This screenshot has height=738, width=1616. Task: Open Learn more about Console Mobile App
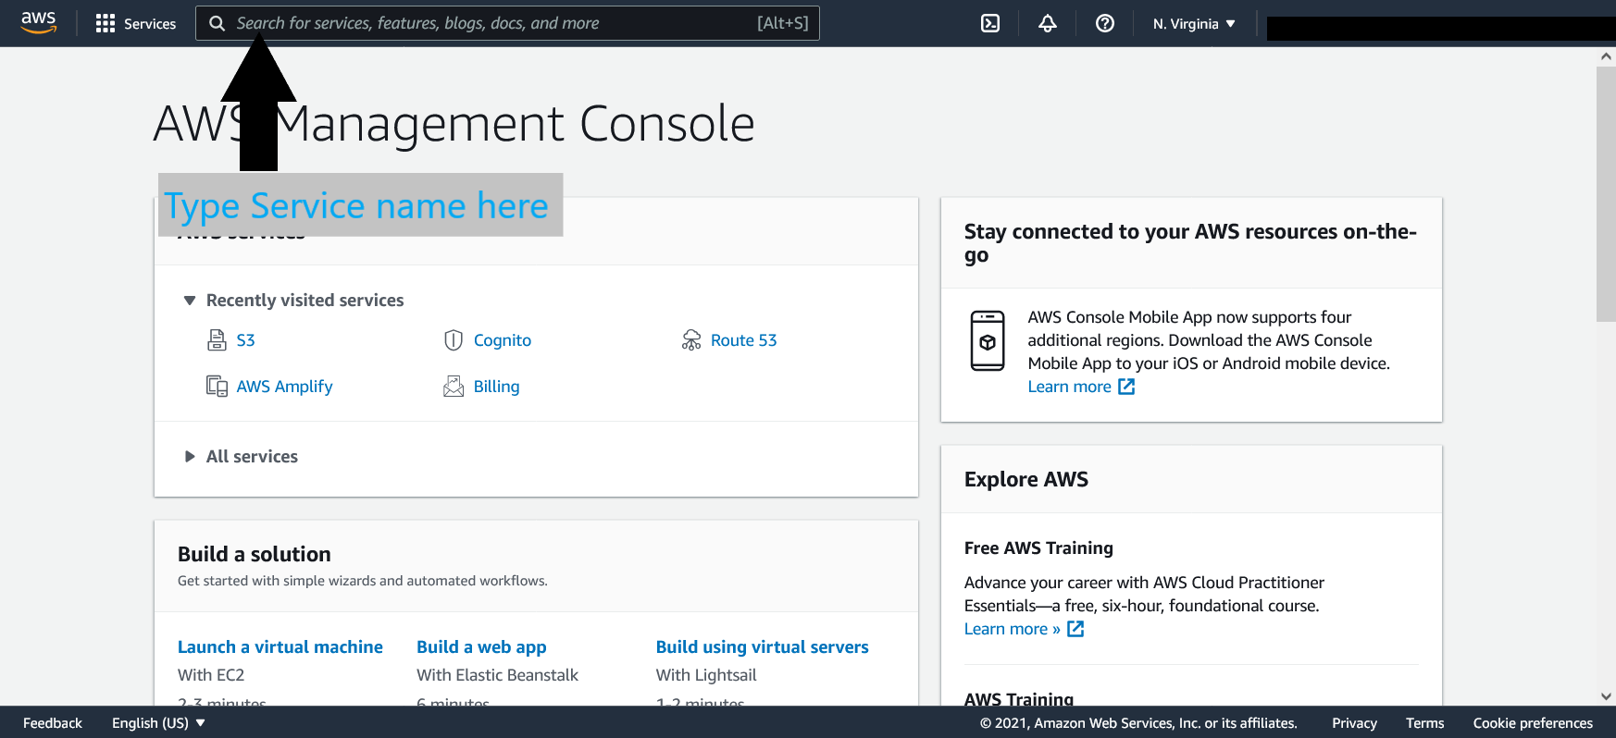coord(1070,387)
